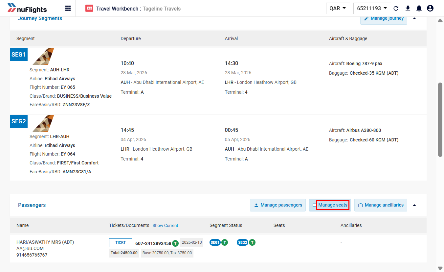Screen dimensions: 444x272
Task: Click flight number EY 065
Action: (x=68, y=87)
